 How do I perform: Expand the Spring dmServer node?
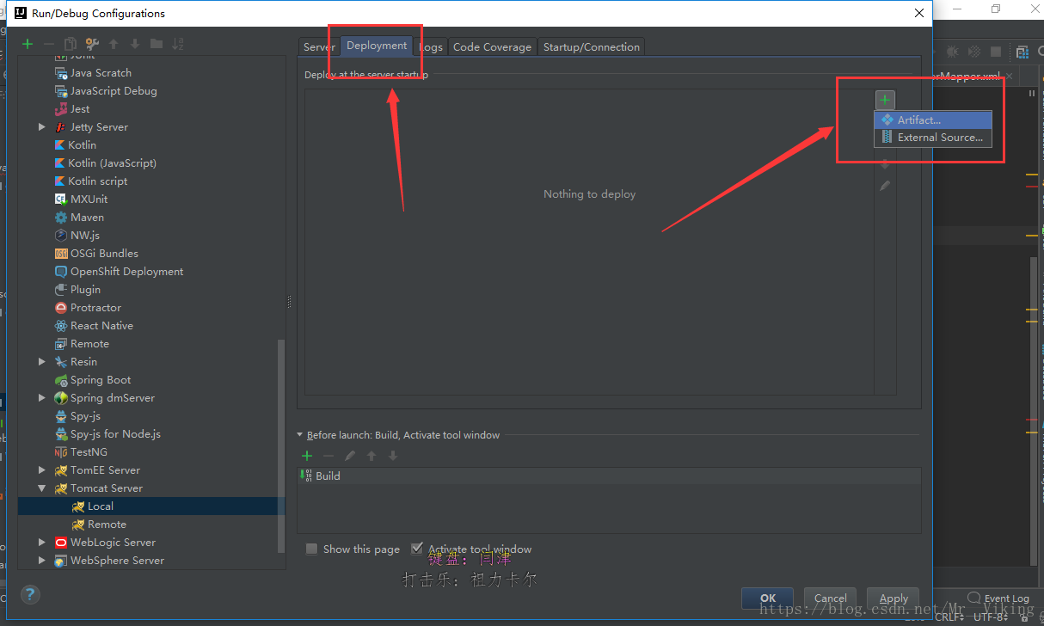click(x=42, y=398)
